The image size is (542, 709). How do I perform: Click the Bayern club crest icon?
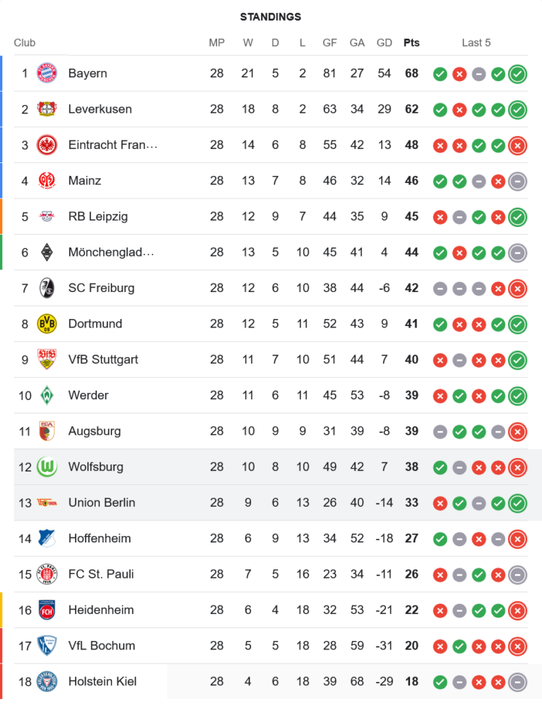pos(46,73)
